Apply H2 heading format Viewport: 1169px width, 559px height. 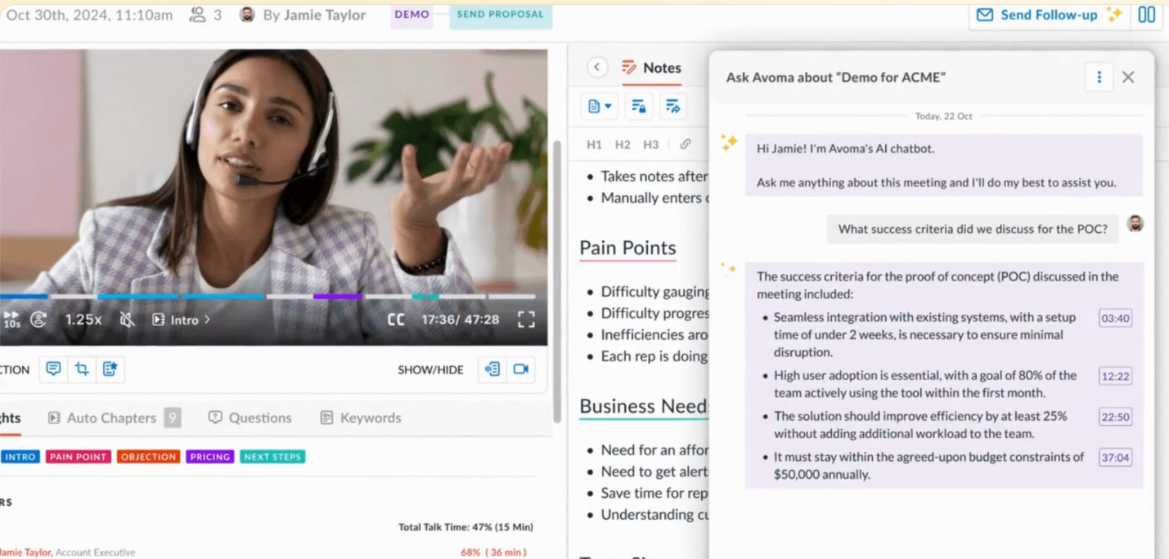(623, 145)
